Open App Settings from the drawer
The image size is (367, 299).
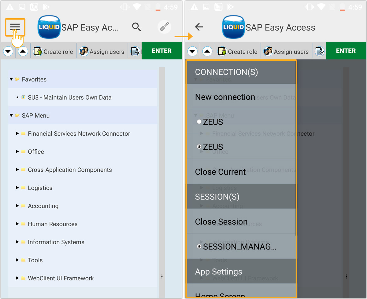pos(219,272)
